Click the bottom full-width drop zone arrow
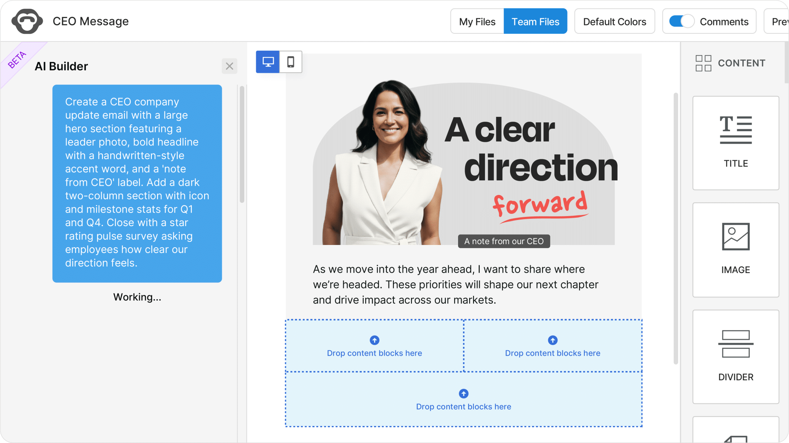The height and width of the screenshot is (443, 789). tap(464, 394)
